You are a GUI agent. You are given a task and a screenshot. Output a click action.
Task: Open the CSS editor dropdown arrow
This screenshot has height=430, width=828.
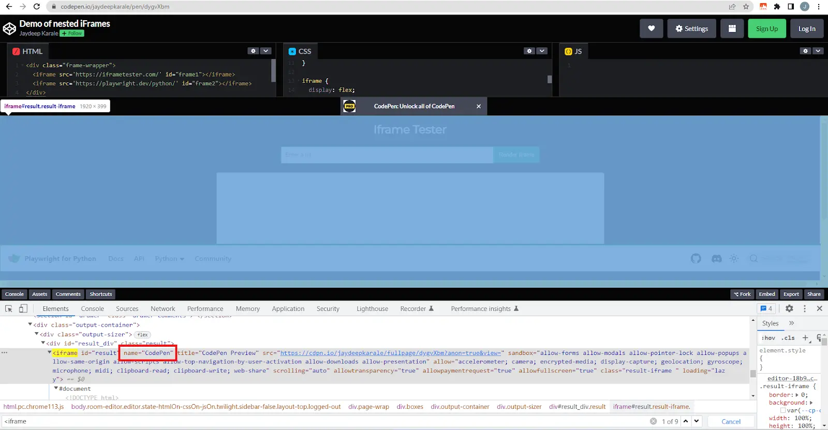tap(542, 51)
